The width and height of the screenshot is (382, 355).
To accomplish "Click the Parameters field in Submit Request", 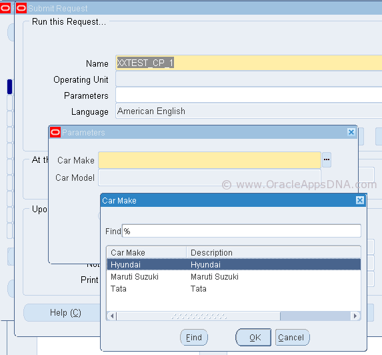I will [249, 95].
